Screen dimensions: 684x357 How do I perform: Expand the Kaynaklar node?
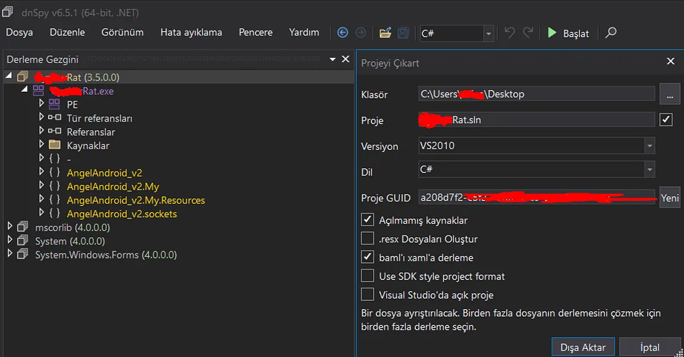tap(42, 144)
